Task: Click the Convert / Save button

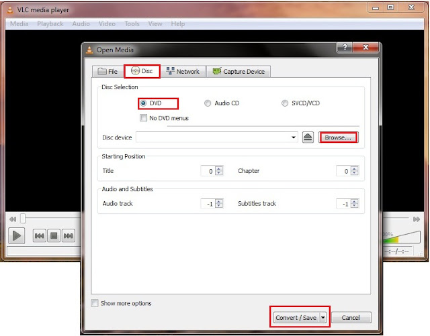Action: click(296, 318)
